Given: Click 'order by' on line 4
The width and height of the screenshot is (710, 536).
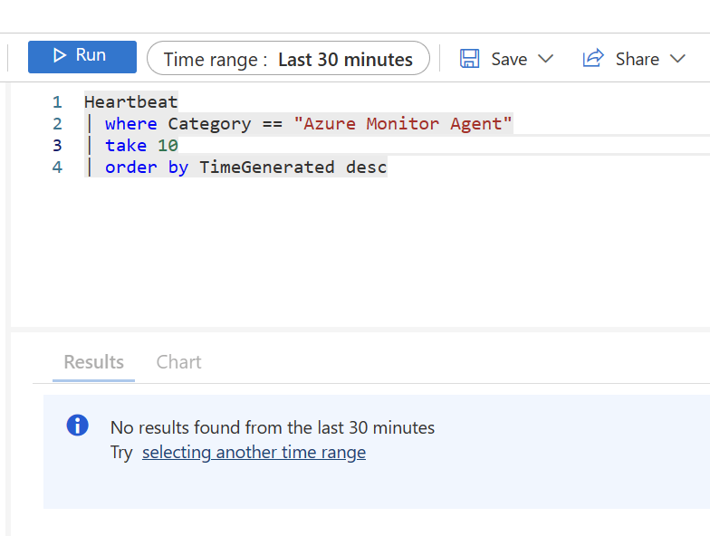Looking at the screenshot, I should pos(147,167).
